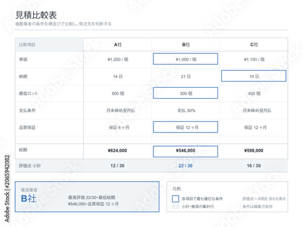The width and height of the screenshot is (303, 227).
Task: Click the blue-outlined legend swatch
Action: [176, 199]
